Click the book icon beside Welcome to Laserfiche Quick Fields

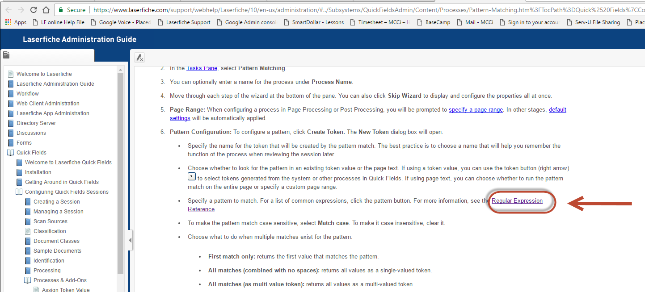coord(19,163)
